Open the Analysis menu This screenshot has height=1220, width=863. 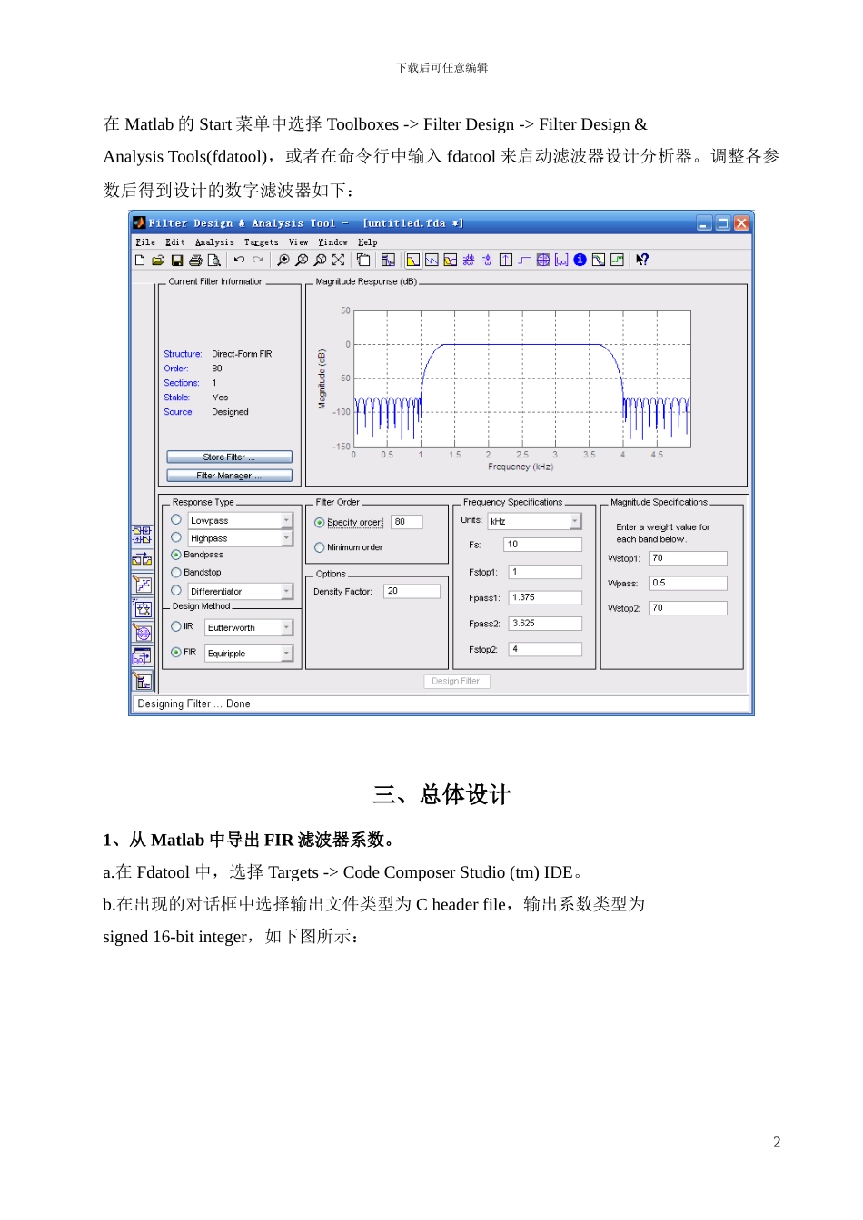(214, 242)
